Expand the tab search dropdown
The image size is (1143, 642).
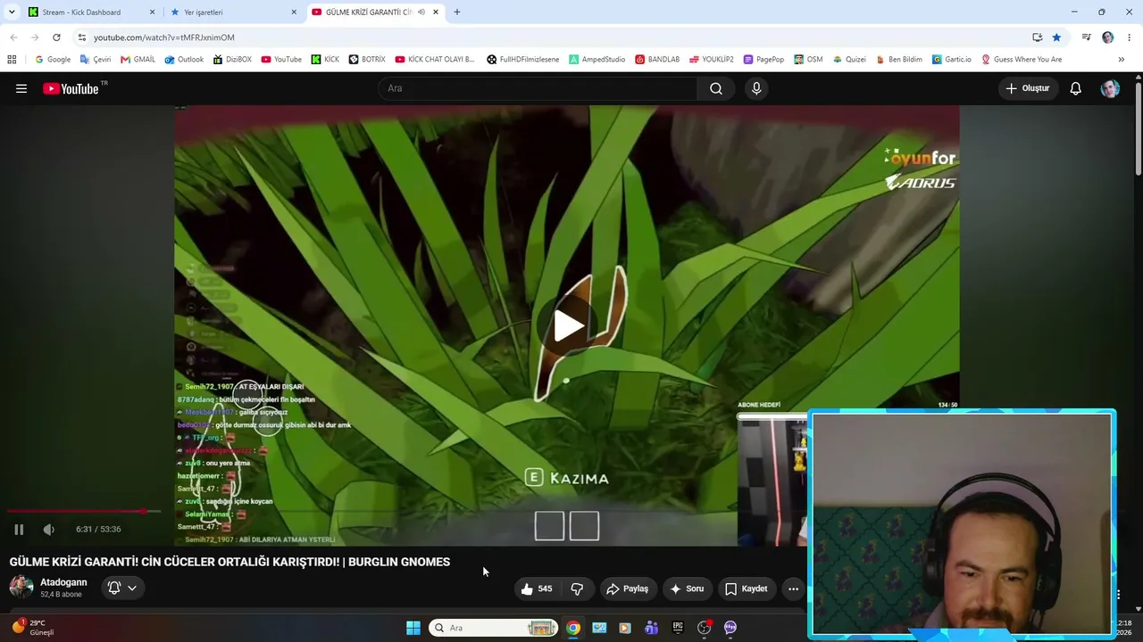12,12
